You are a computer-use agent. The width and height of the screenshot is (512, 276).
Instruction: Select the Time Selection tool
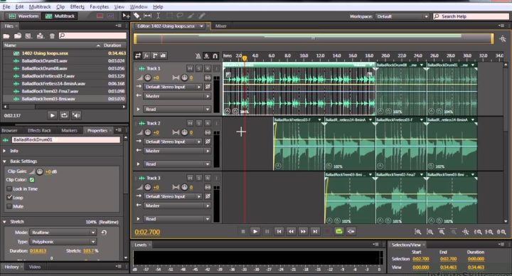click(158, 16)
